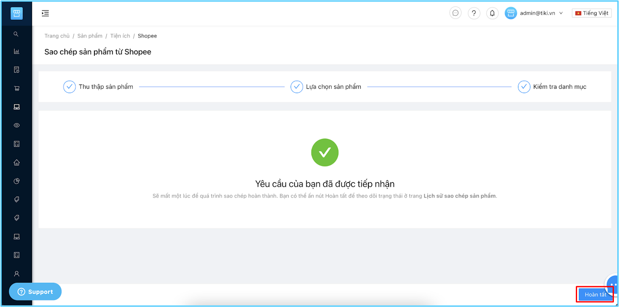
Task: Open the search icon in sidebar
Action: pos(17,34)
